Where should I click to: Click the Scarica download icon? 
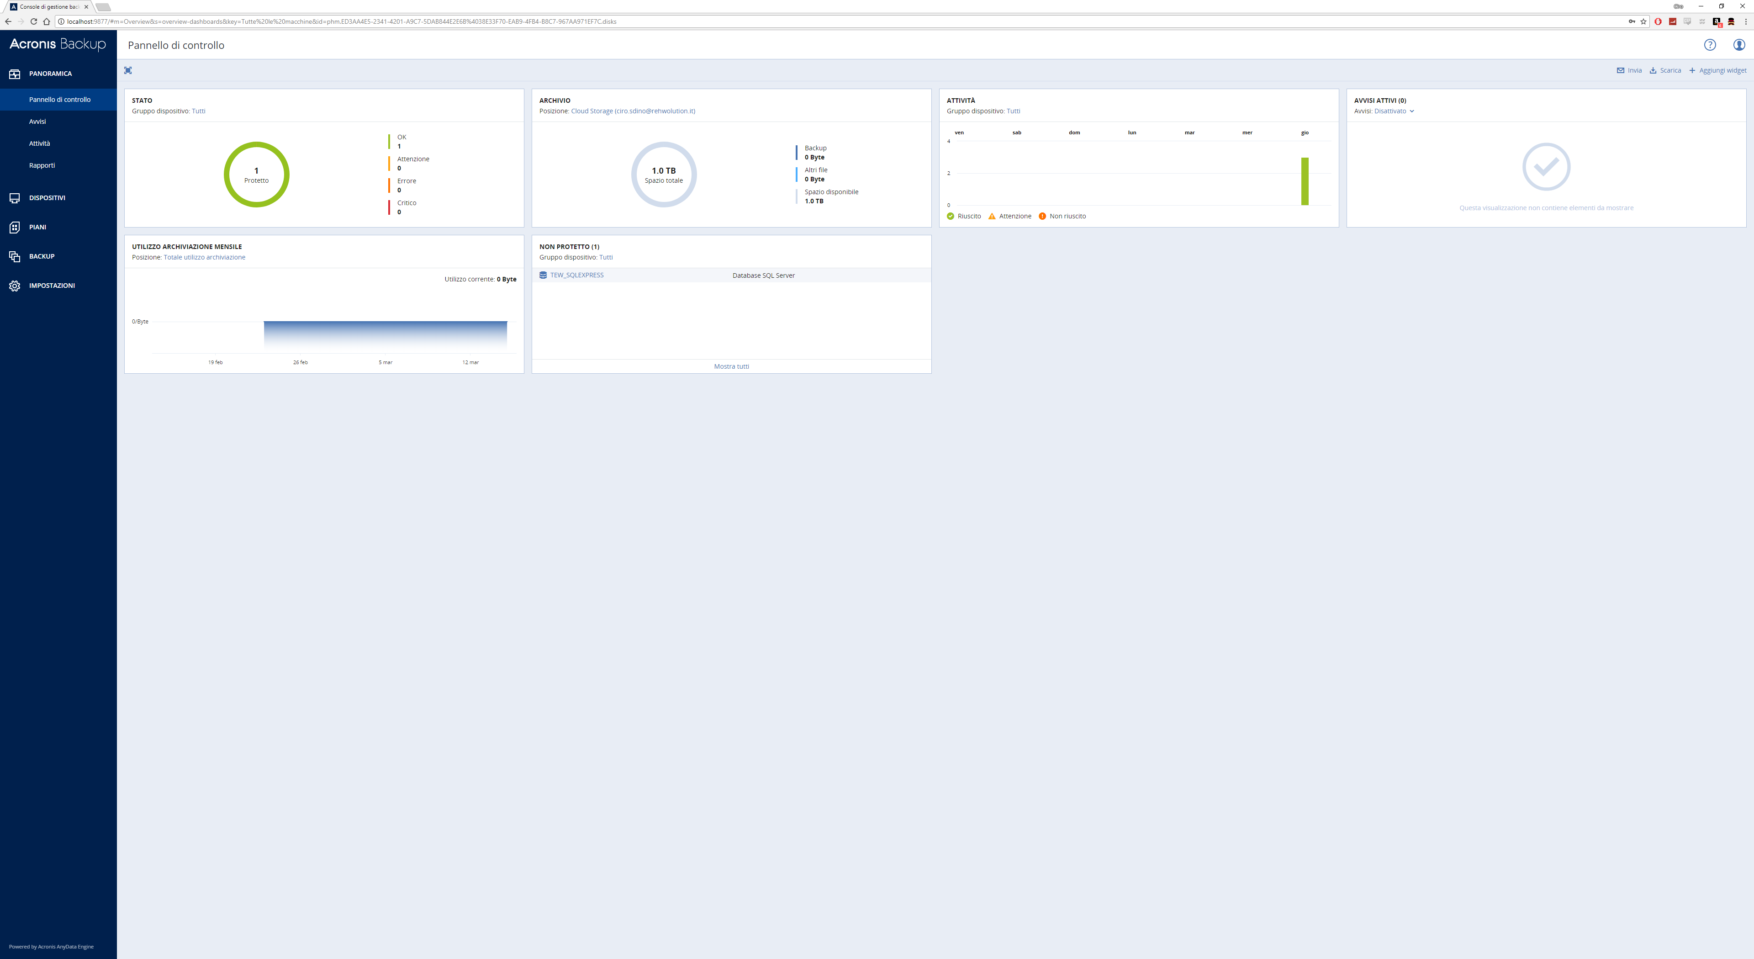point(1653,70)
